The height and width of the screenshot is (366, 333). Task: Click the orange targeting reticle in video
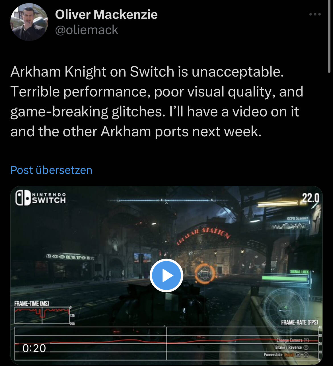[x=204, y=274]
